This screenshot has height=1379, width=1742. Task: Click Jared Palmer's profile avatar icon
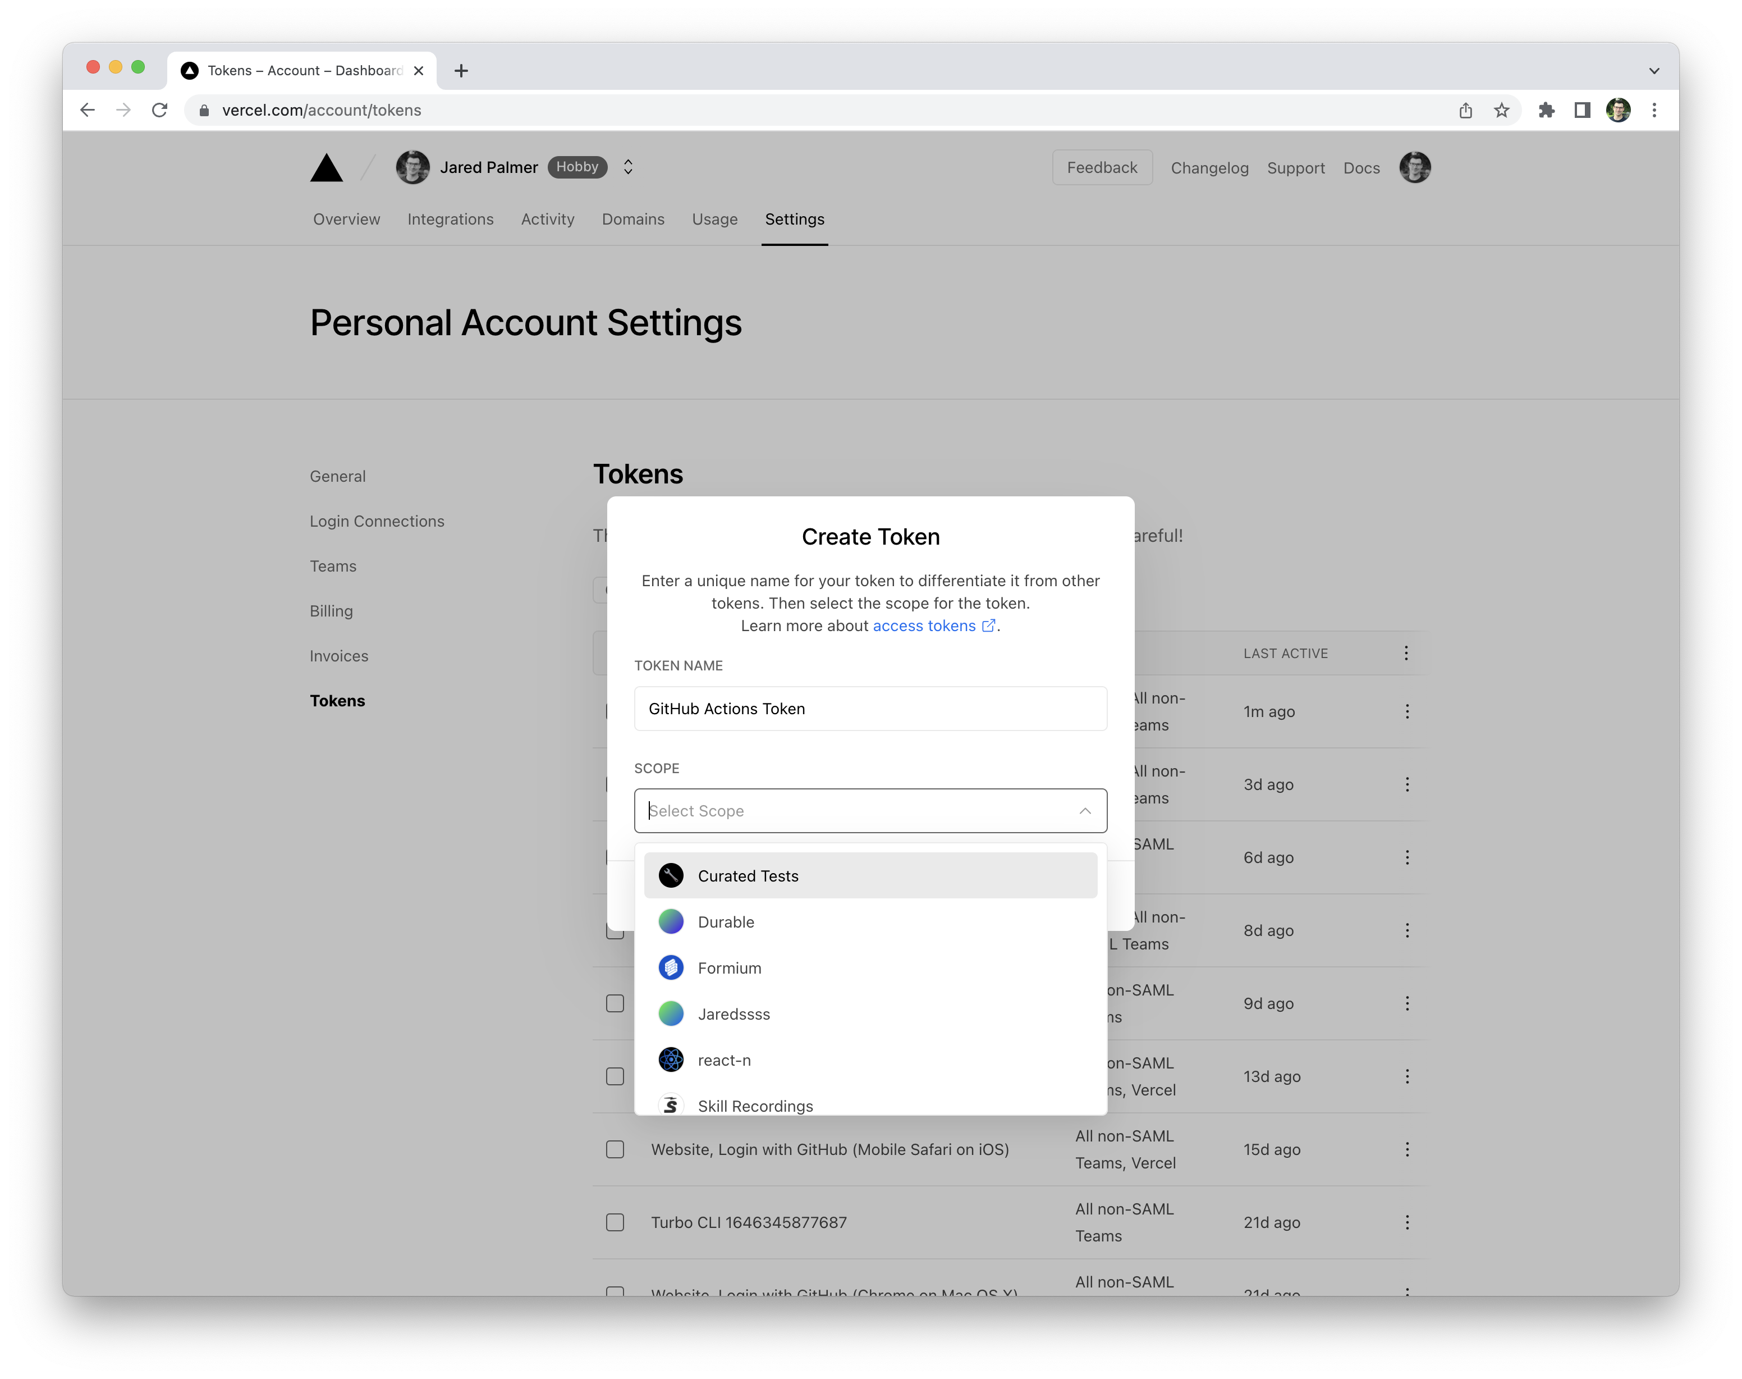(x=411, y=167)
